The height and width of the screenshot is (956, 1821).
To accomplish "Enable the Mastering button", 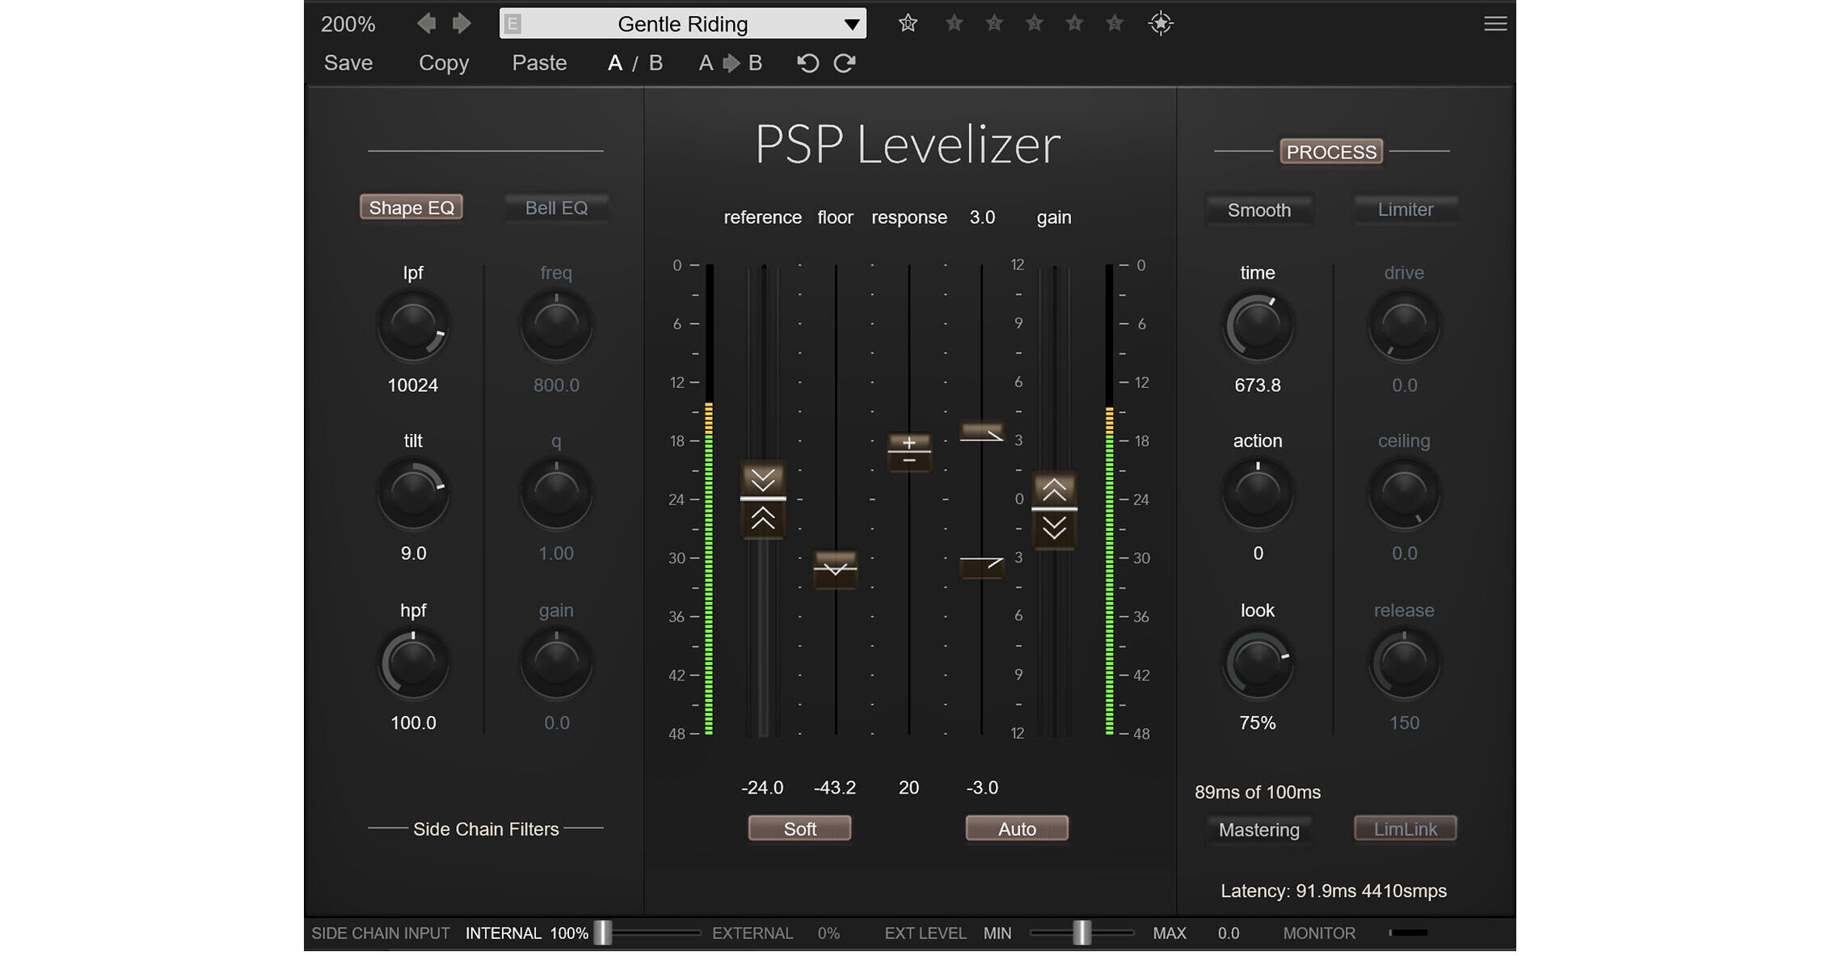I will (1259, 830).
